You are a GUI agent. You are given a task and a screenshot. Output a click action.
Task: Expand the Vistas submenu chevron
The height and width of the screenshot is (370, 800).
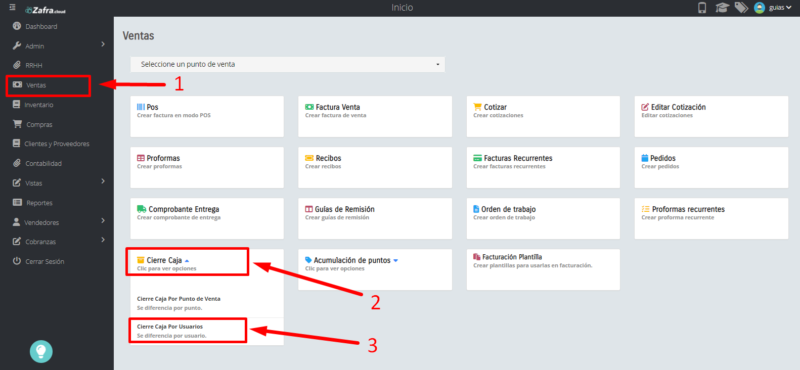pyautogui.click(x=103, y=181)
